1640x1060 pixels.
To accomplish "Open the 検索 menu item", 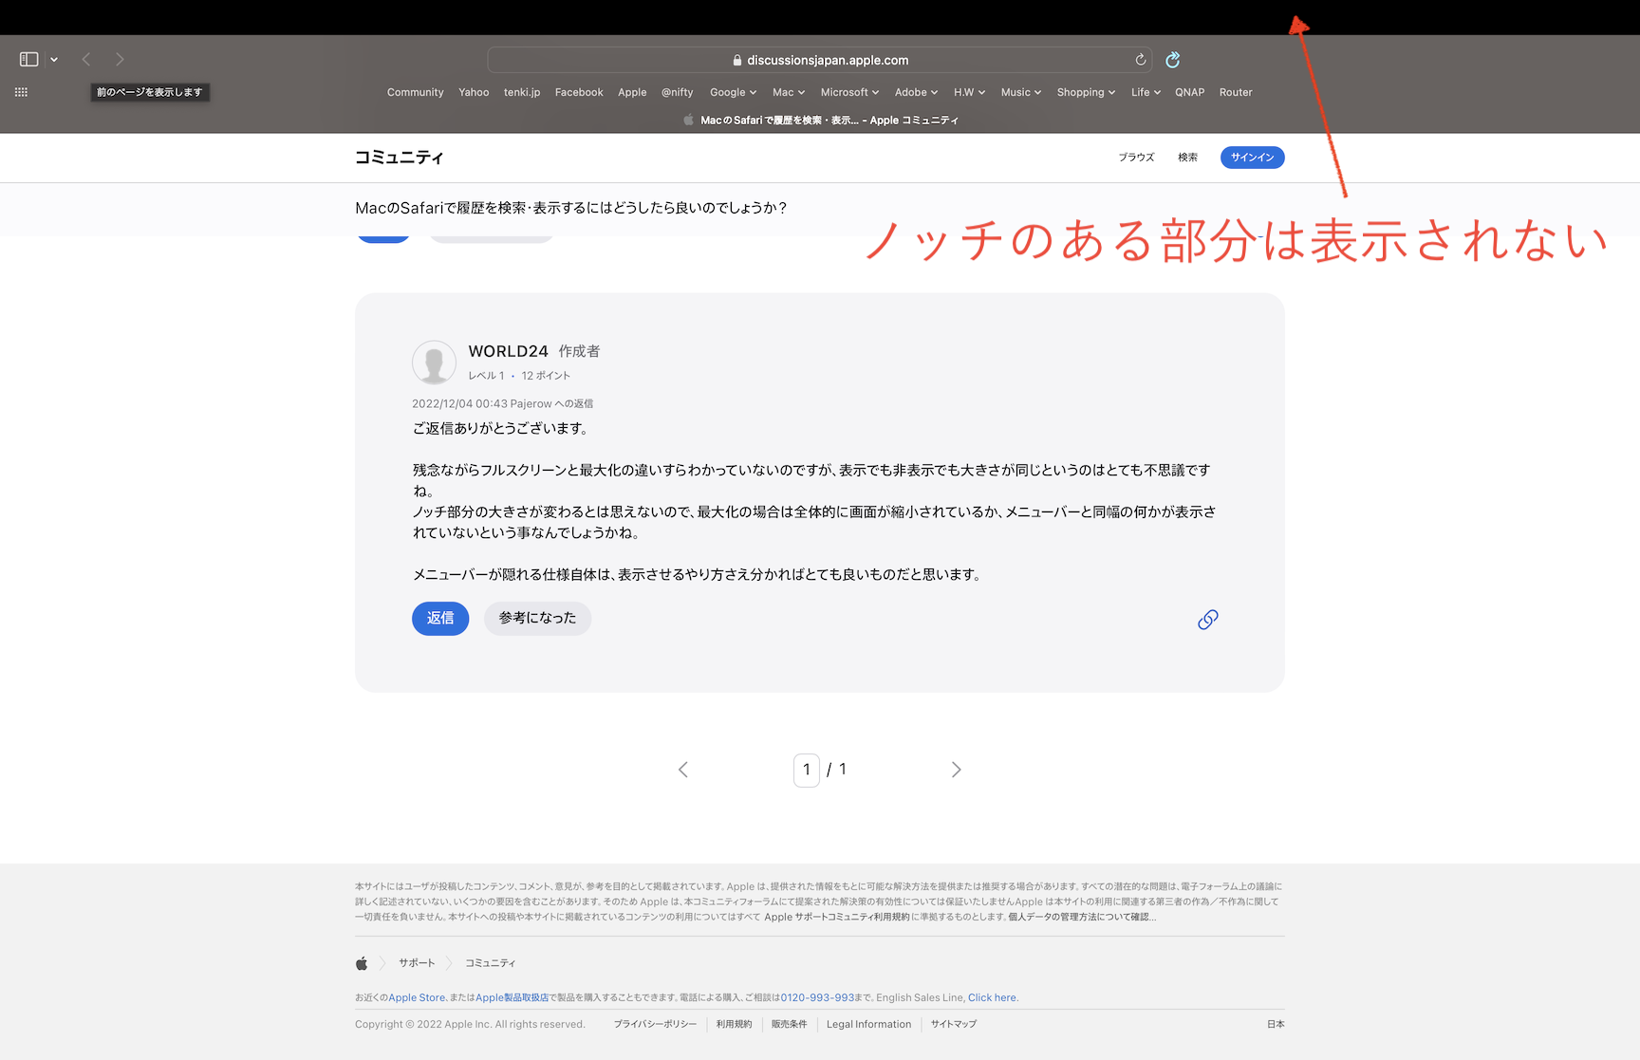I will pos(1187,158).
